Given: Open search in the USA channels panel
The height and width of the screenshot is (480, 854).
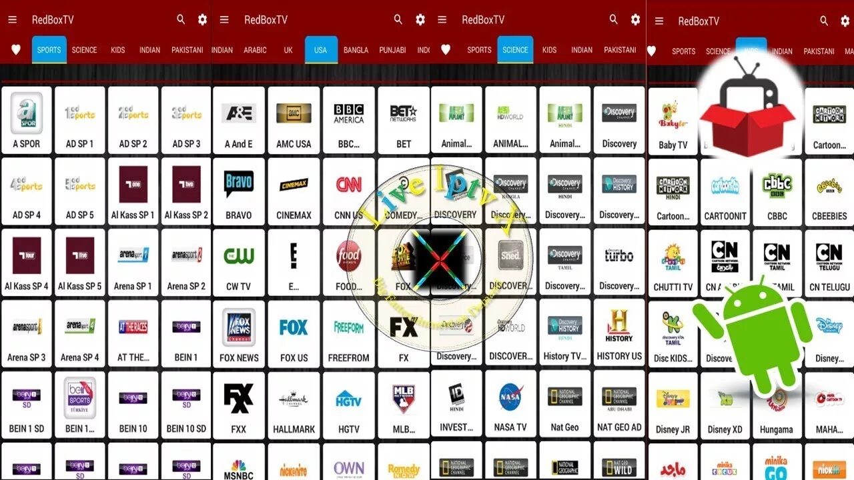Looking at the screenshot, I should coord(398,19).
